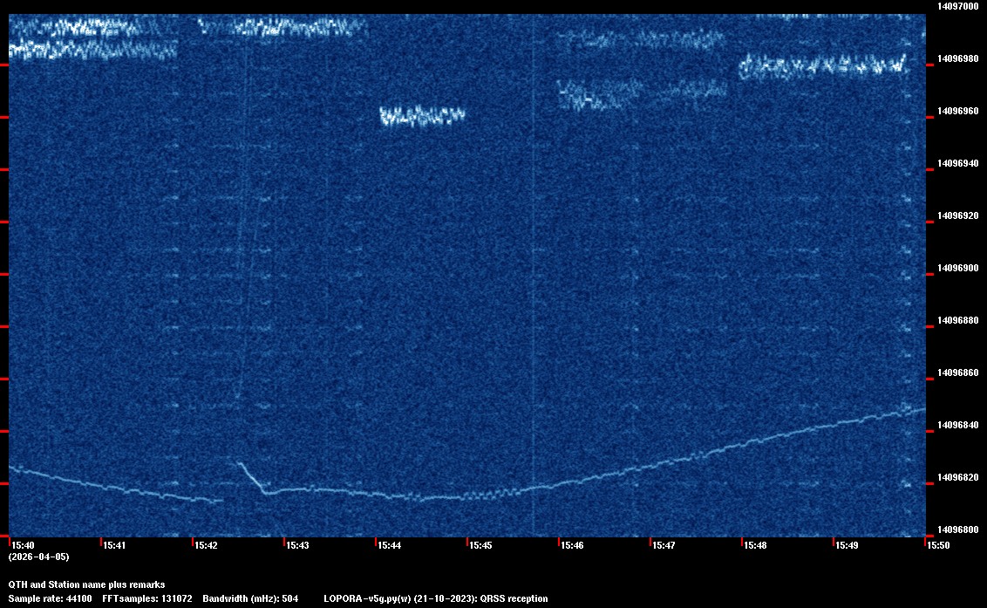Click the 15:49 time axis label
987x608 pixels.
[847, 545]
